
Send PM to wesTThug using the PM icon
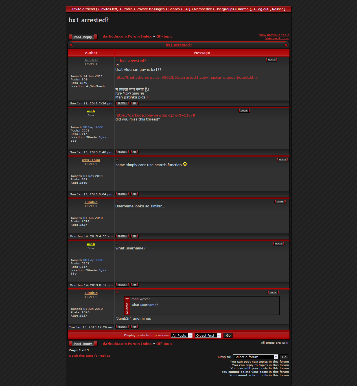134,194
